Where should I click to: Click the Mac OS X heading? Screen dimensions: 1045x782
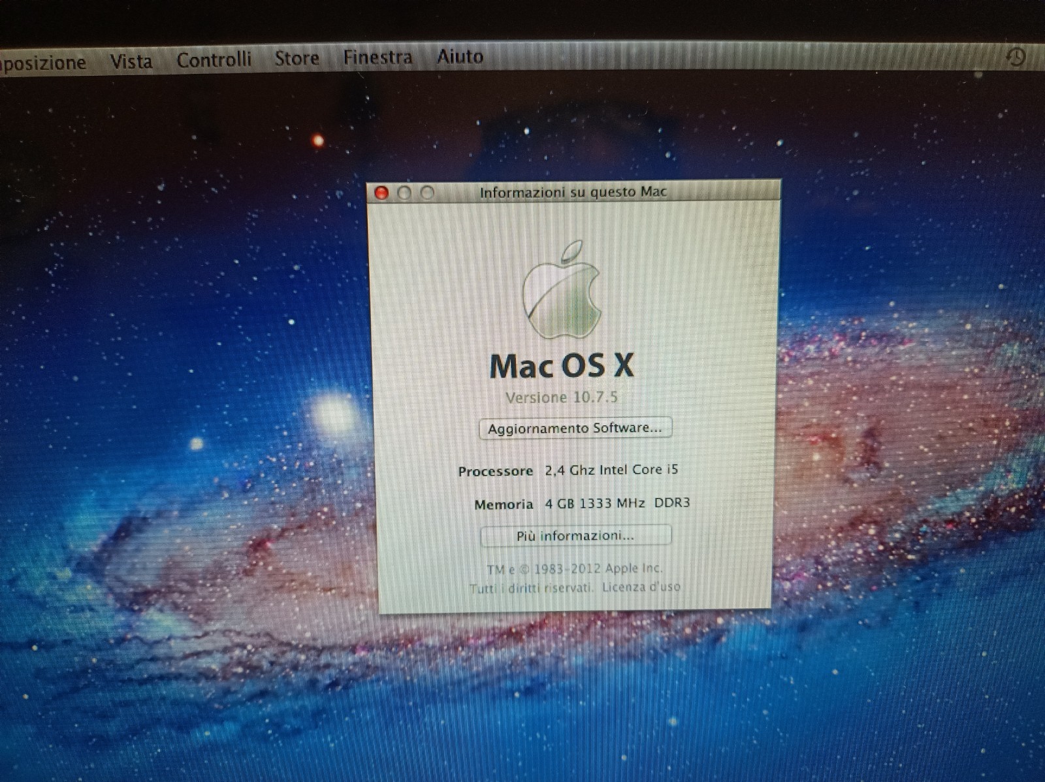point(562,366)
